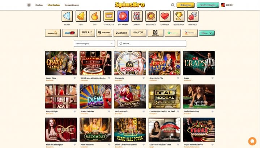Viewport: 260px width, 148px height.
Task: Select the poker chips Jackpot icon
Action: click(137, 16)
